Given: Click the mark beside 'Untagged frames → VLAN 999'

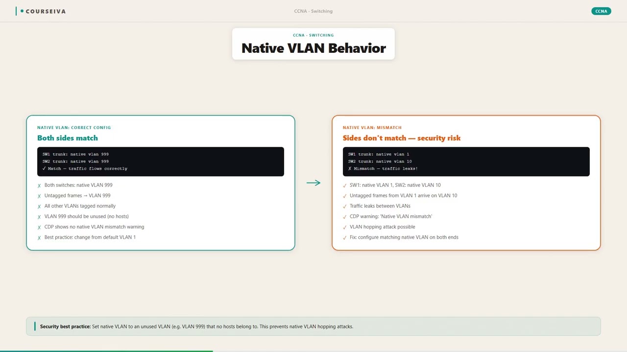Looking at the screenshot, I should [39, 196].
